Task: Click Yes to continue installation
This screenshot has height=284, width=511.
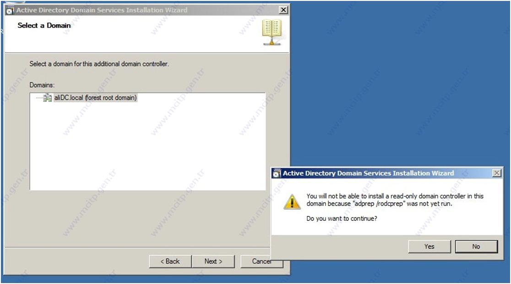Action: click(x=429, y=246)
